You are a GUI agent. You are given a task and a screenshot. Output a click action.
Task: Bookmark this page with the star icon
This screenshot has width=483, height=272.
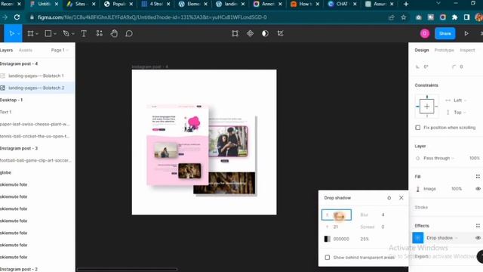click(x=404, y=17)
